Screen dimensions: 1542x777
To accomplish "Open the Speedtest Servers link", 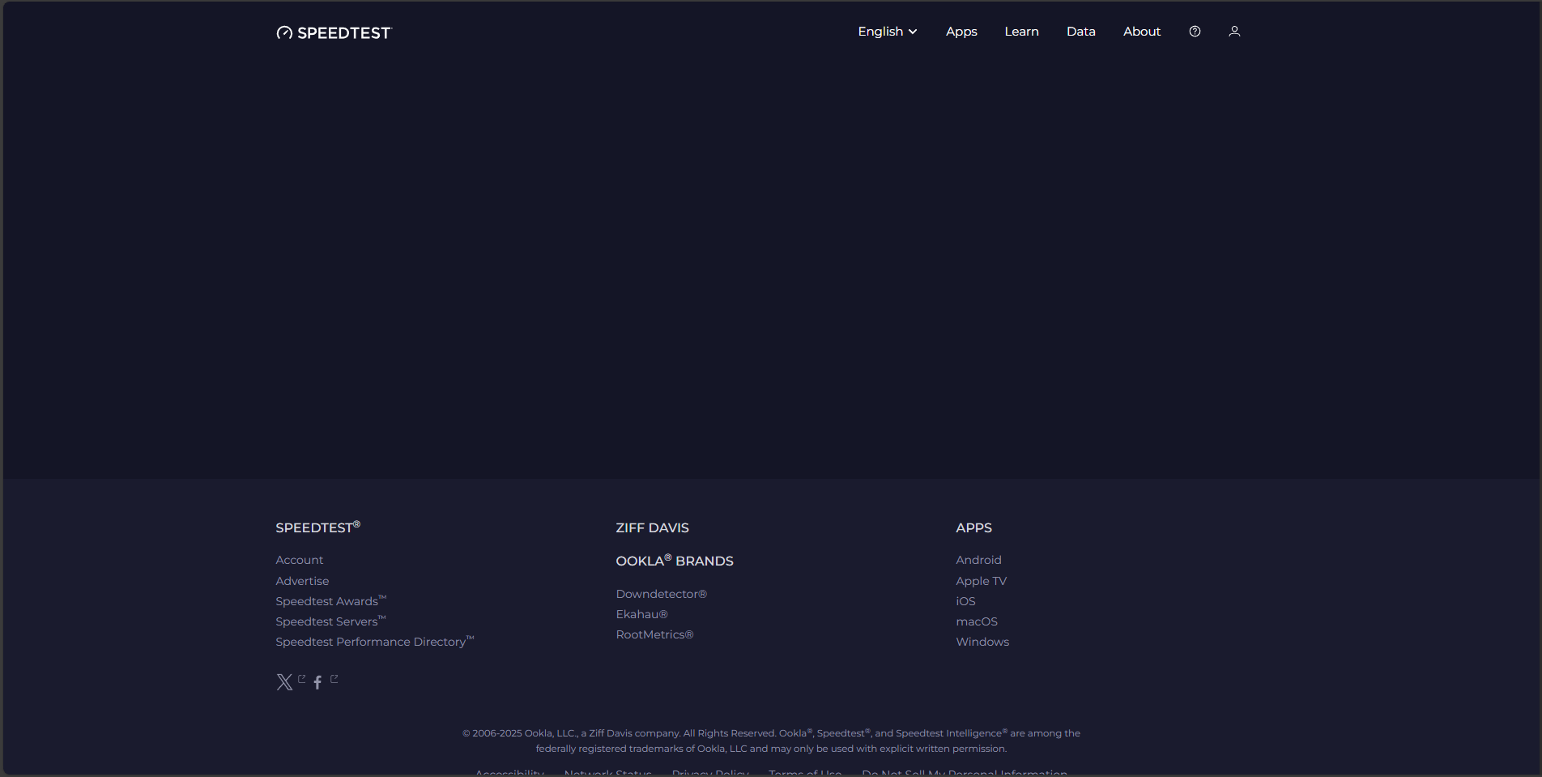I will [330, 621].
